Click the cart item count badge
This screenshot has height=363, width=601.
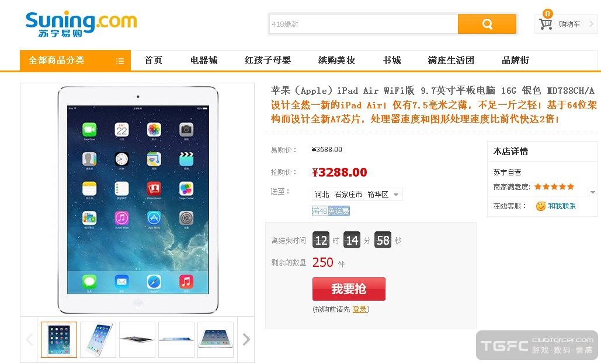[x=548, y=14]
